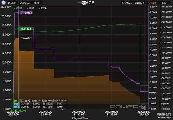Toggle the IBUS legend series

click(30, 8)
